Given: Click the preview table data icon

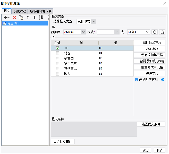Looking at the screenshot, I should coord(162,32).
